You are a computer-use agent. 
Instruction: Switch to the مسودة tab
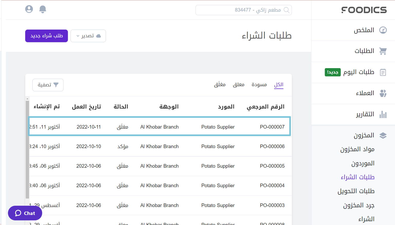(x=259, y=84)
